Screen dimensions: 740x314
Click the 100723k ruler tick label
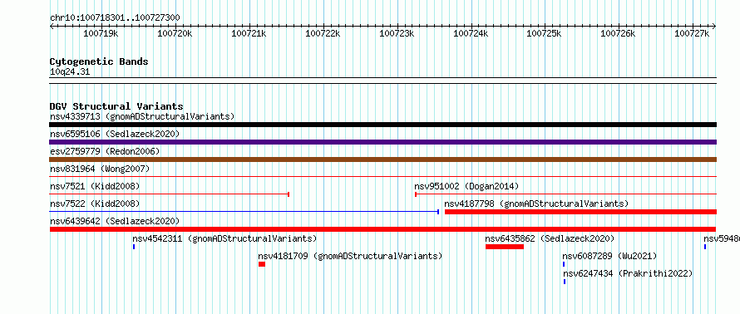(x=397, y=33)
